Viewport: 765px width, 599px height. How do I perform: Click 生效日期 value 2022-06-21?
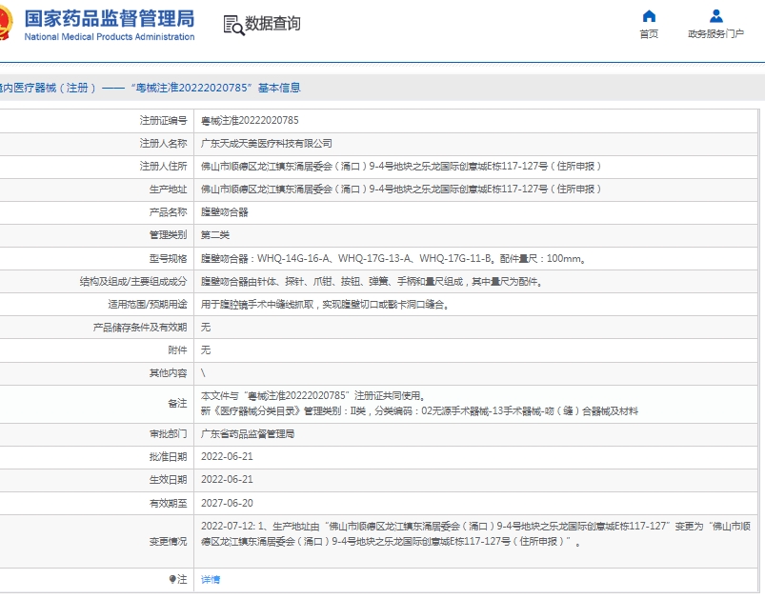click(227, 480)
